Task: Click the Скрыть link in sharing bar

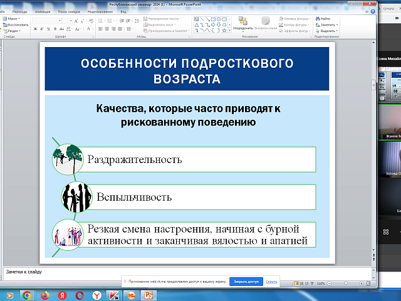Action: [x=271, y=282]
